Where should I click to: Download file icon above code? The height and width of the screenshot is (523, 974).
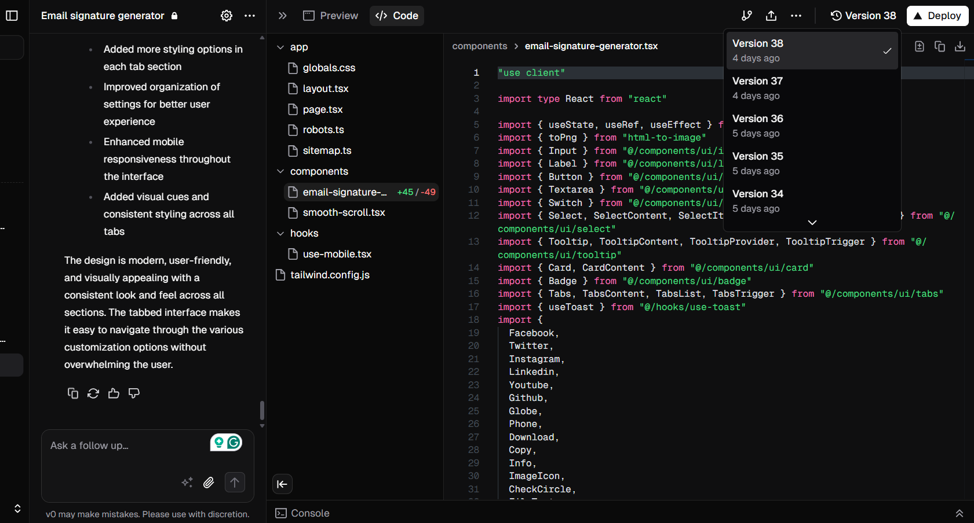coord(960,46)
